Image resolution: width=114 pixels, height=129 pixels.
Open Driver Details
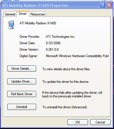22,69
